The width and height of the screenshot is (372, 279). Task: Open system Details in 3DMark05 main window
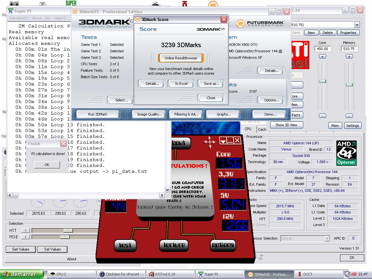click(x=271, y=71)
